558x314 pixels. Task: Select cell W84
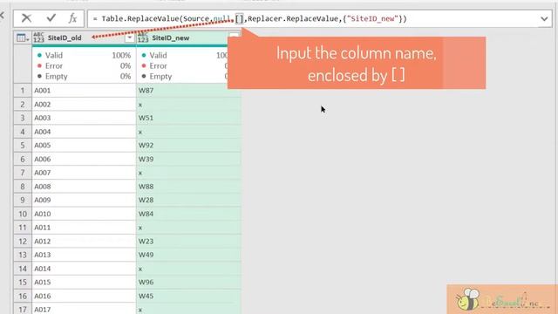point(188,214)
